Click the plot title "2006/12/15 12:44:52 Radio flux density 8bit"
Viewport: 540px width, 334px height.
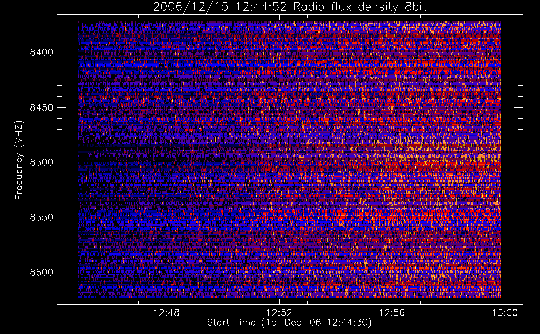tap(290, 7)
